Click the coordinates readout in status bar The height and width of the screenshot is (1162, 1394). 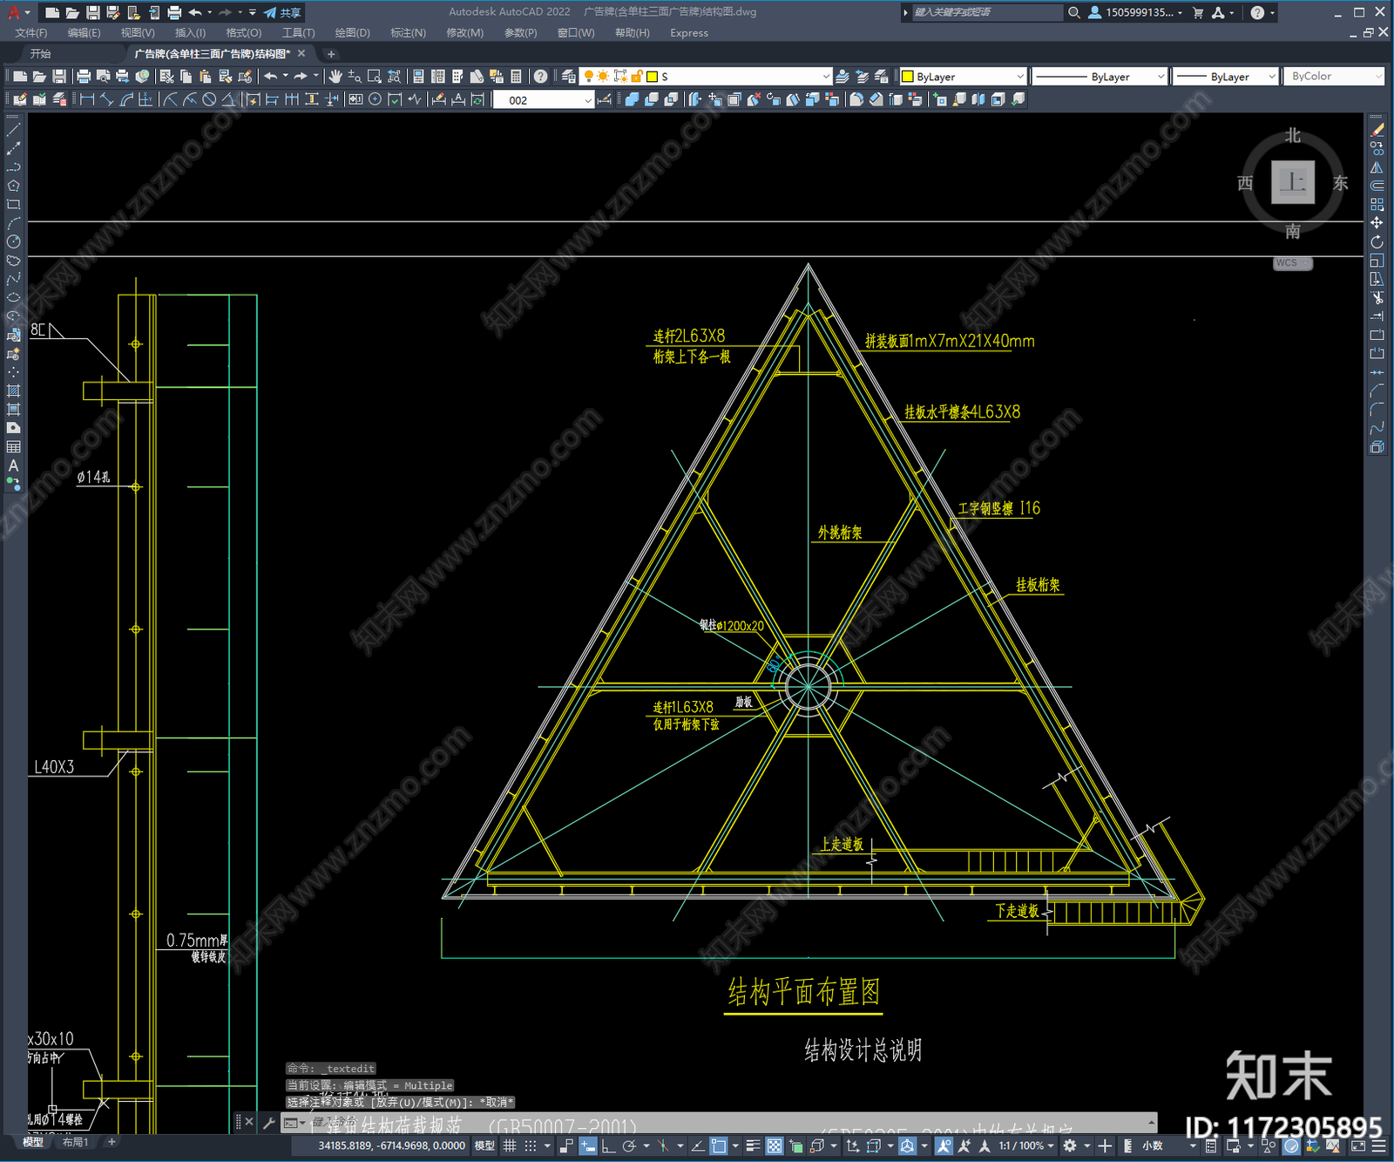[392, 1146]
